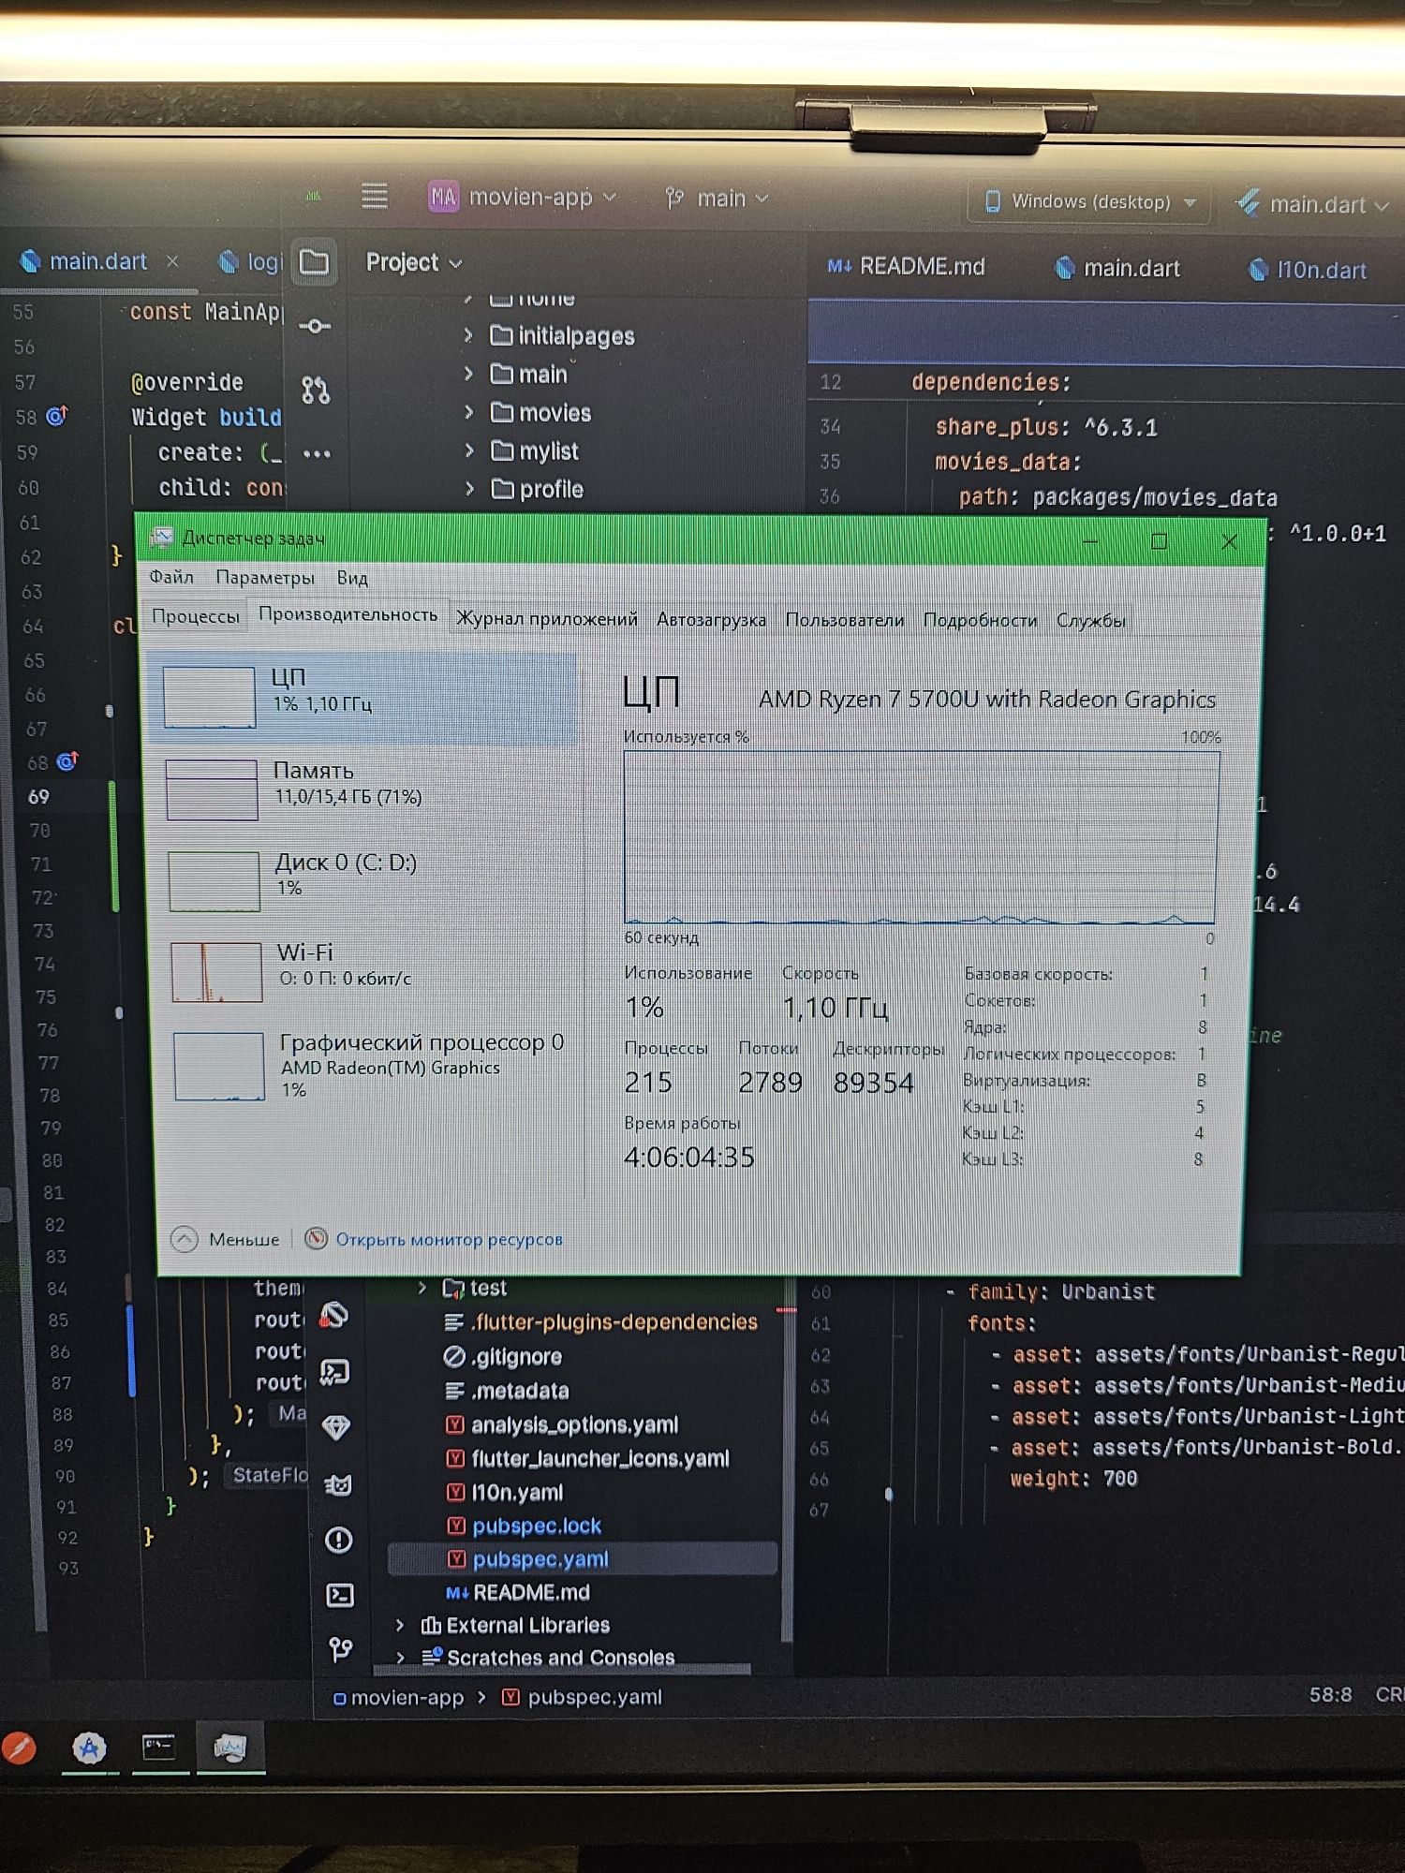Click the Task Manager taskbar icon

pyautogui.click(x=229, y=1748)
